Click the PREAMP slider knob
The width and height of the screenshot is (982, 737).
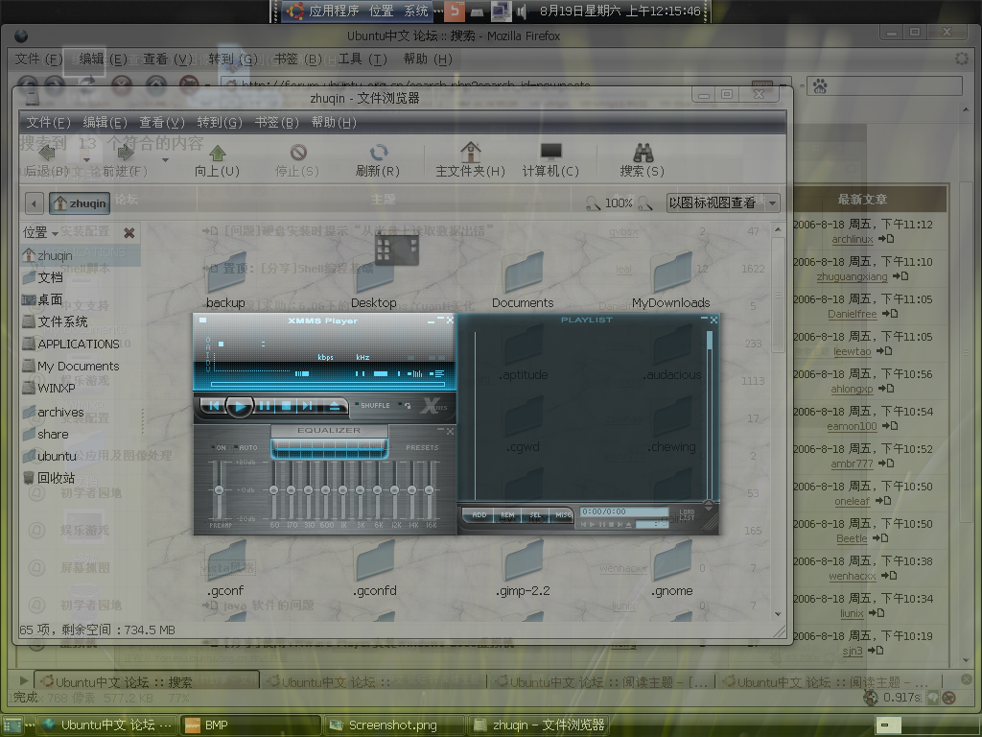219,490
